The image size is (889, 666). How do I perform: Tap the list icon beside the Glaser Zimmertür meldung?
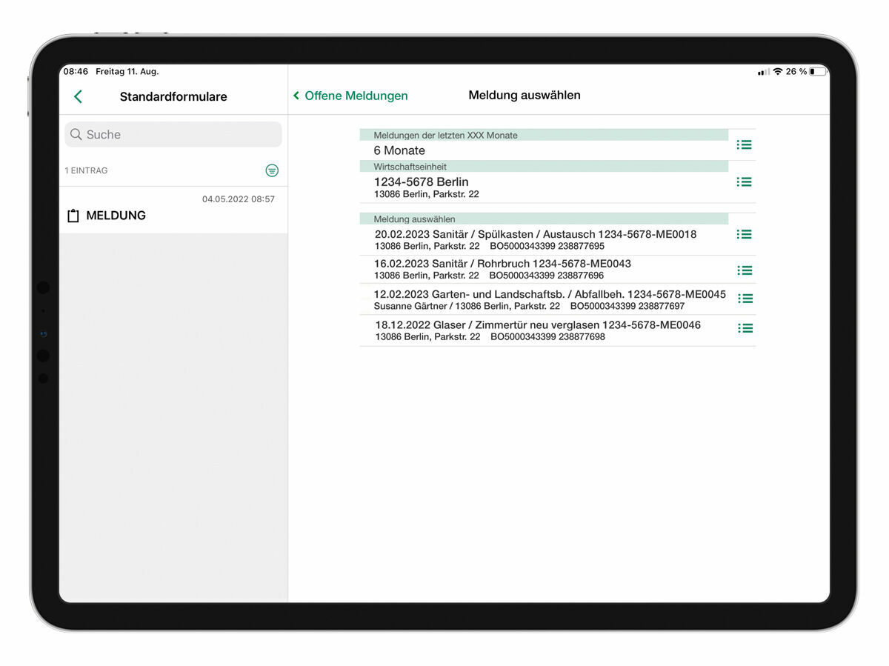(745, 328)
